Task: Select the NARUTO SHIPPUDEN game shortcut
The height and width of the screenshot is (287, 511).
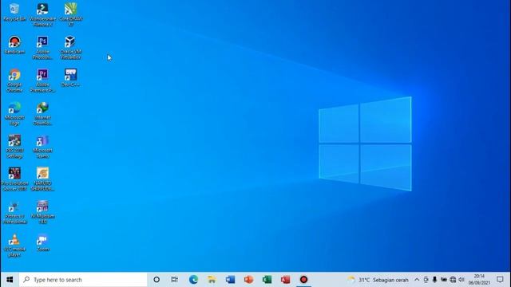Action: [x=42, y=179]
